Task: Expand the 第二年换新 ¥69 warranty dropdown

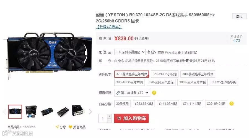Action: tap(132, 93)
